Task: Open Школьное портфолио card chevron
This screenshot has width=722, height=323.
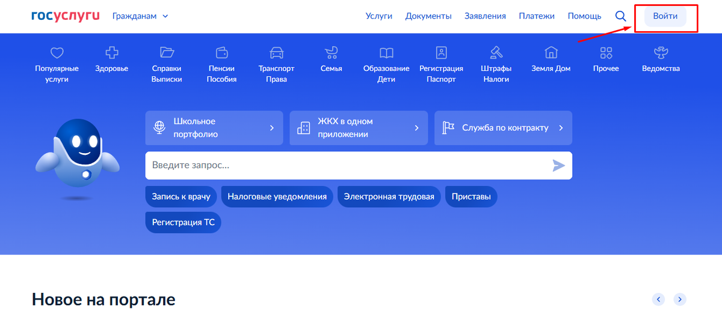Action: tap(272, 128)
